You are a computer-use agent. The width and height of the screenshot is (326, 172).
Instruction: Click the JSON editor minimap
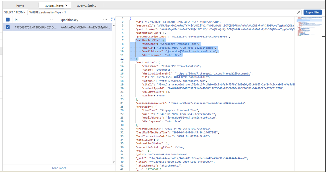click(x=310, y=27)
